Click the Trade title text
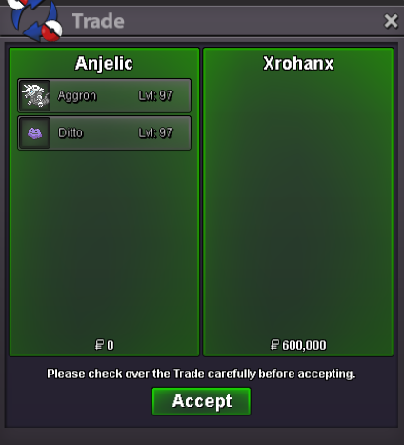The image size is (404, 445). (98, 21)
